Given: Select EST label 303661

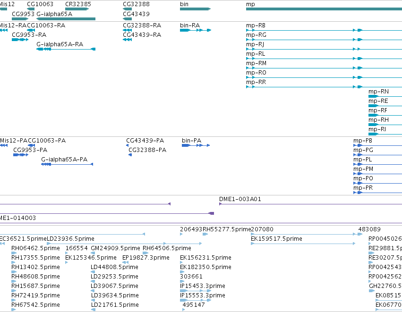Looking at the screenshot, I should (x=191, y=277).
